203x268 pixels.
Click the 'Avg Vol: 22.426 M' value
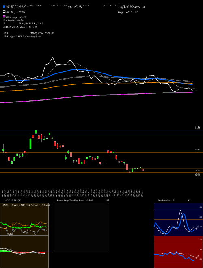click(x=131, y=7)
